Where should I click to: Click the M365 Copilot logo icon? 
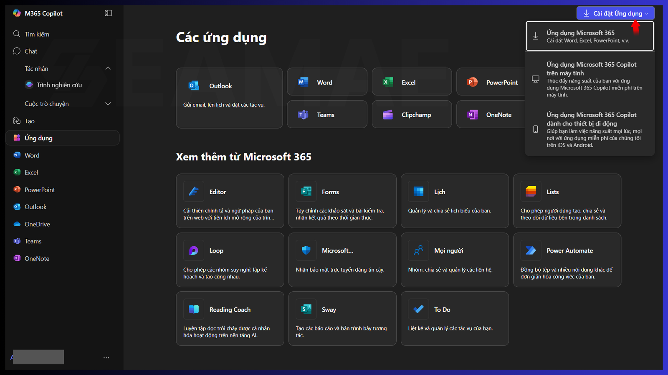tap(17, 13)
